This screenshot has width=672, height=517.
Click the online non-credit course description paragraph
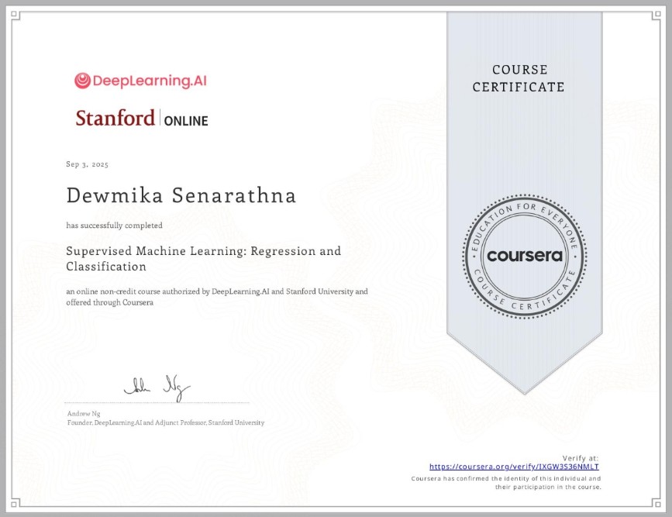216,297
